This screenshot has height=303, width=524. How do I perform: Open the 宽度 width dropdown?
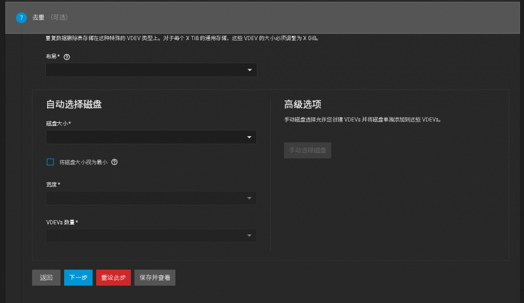click(146, 198)
